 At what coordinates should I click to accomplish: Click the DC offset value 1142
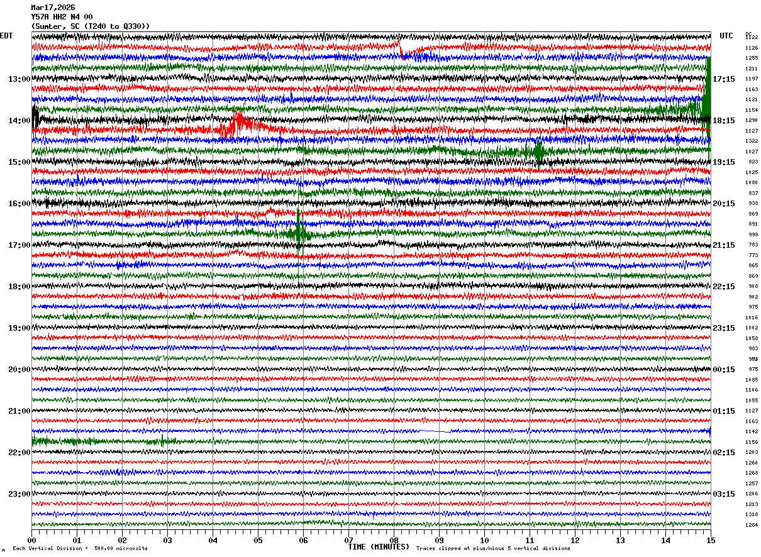tap(752, 431)
